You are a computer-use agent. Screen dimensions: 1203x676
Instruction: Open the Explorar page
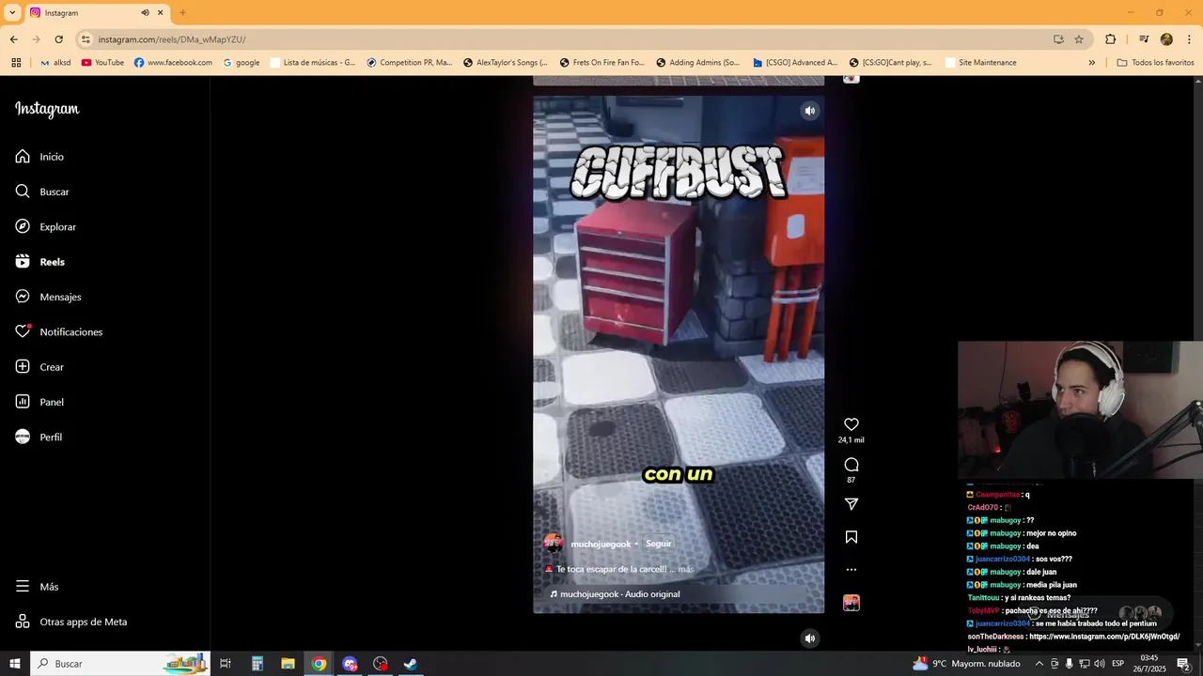[45, 226]
